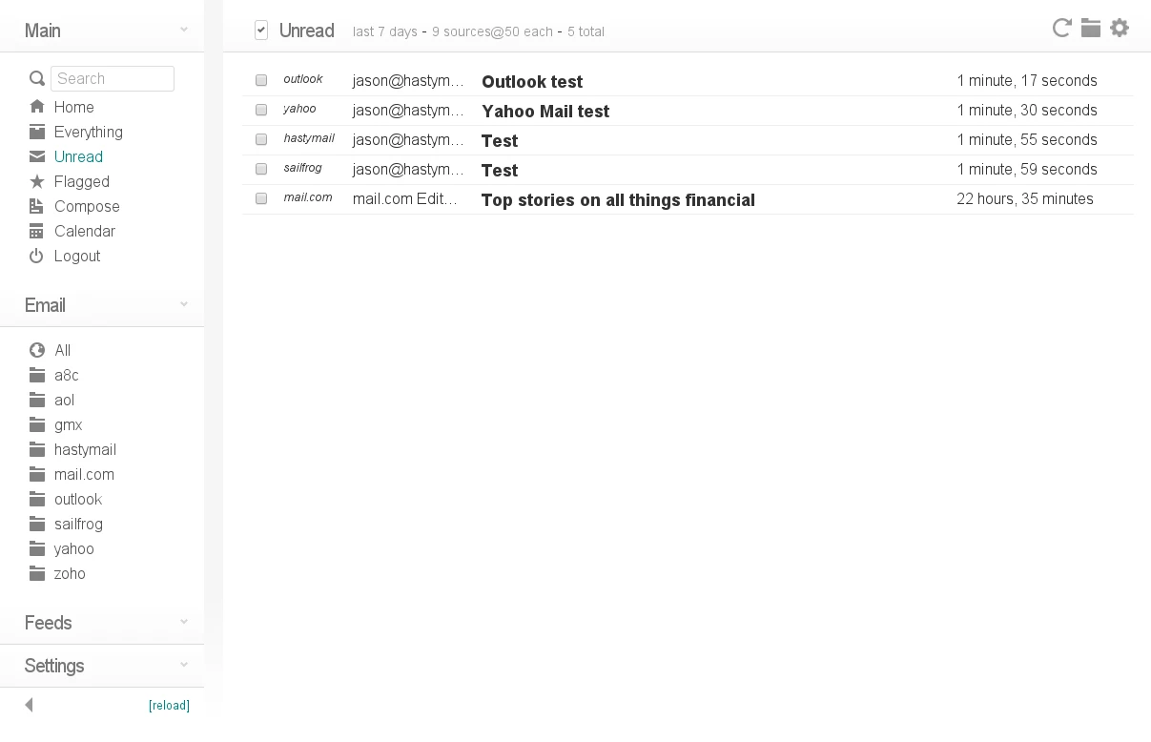This screenshot has height=742, width=1151.
Task: Select the Flagged messages star icon
Action: tap(36, 181)
